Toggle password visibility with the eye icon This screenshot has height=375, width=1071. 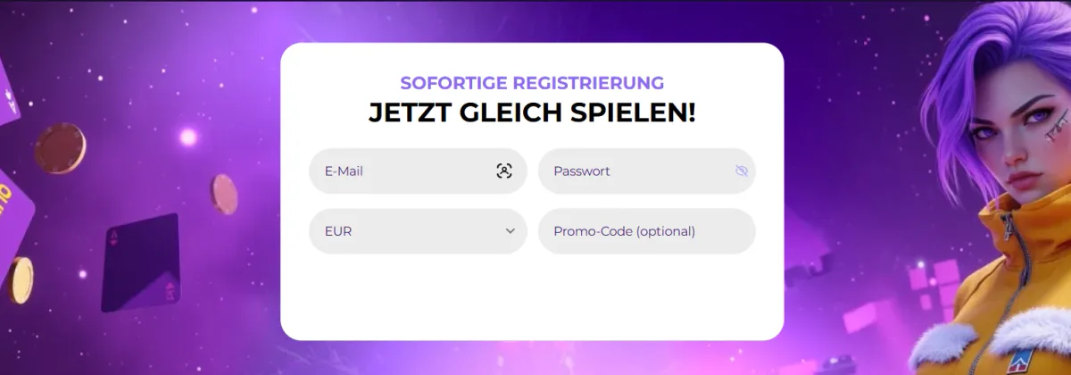741,171
